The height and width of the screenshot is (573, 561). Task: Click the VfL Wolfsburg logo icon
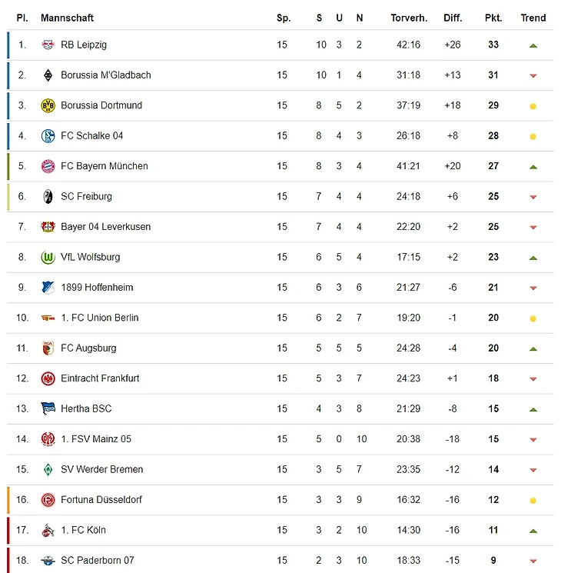[x=48, y=257]
